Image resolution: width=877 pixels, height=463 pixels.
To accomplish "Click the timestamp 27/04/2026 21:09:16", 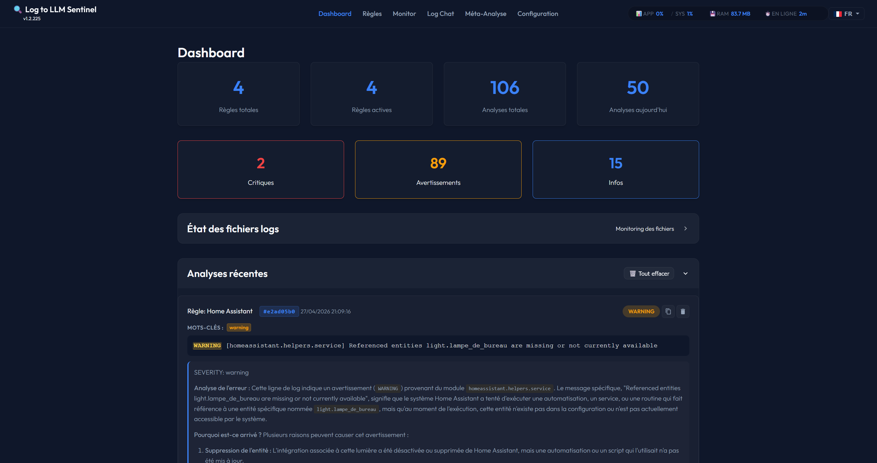I will pyautogui.click(x=325, y=312).
